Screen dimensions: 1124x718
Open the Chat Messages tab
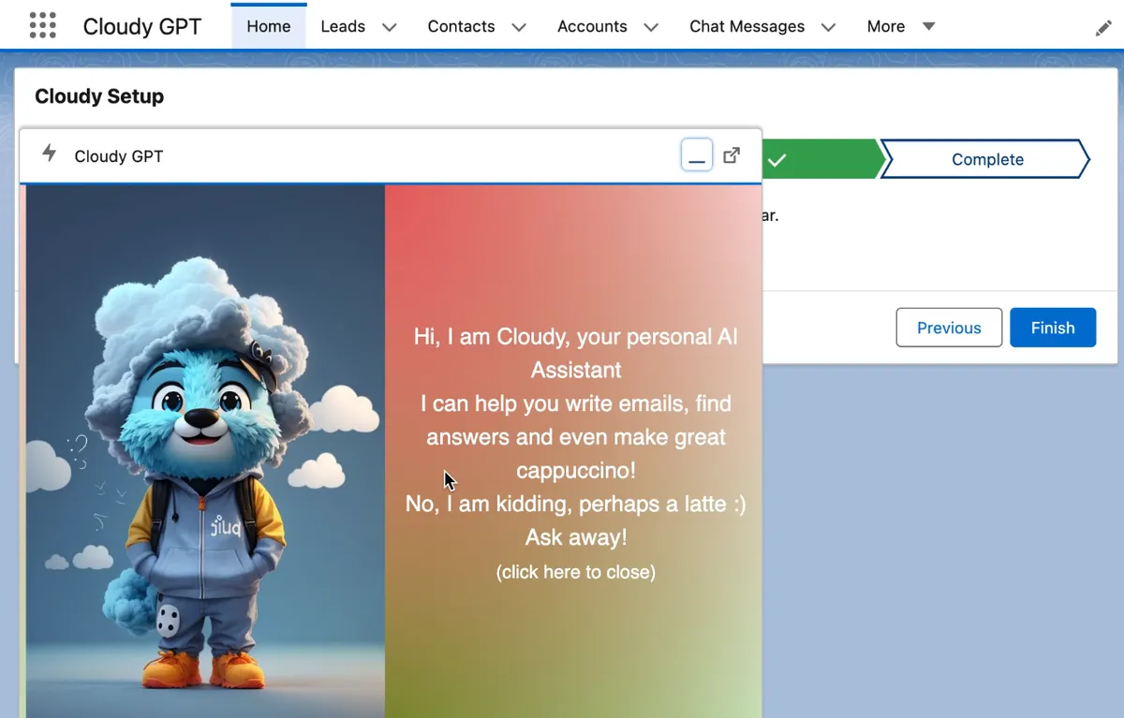coord(747,26)
